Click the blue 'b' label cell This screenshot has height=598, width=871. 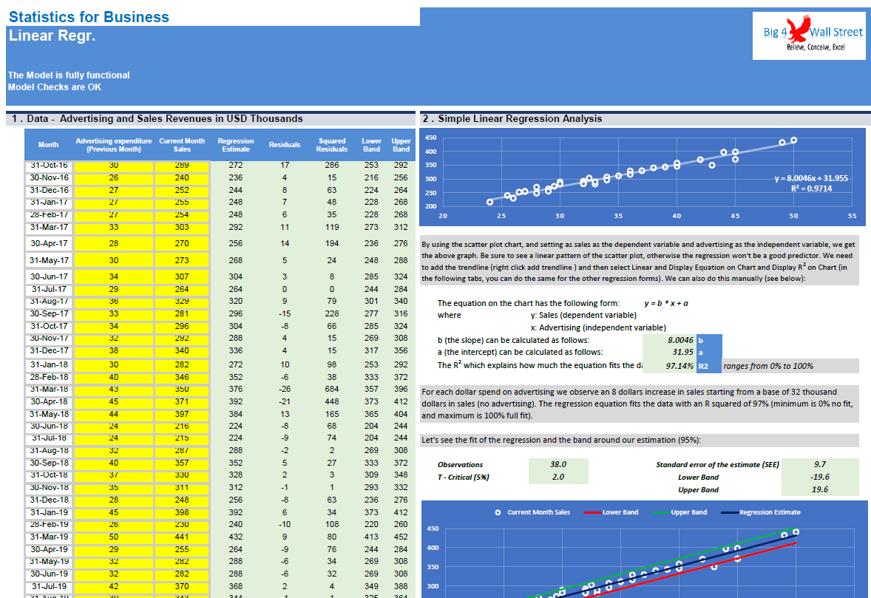pos(709,340)
